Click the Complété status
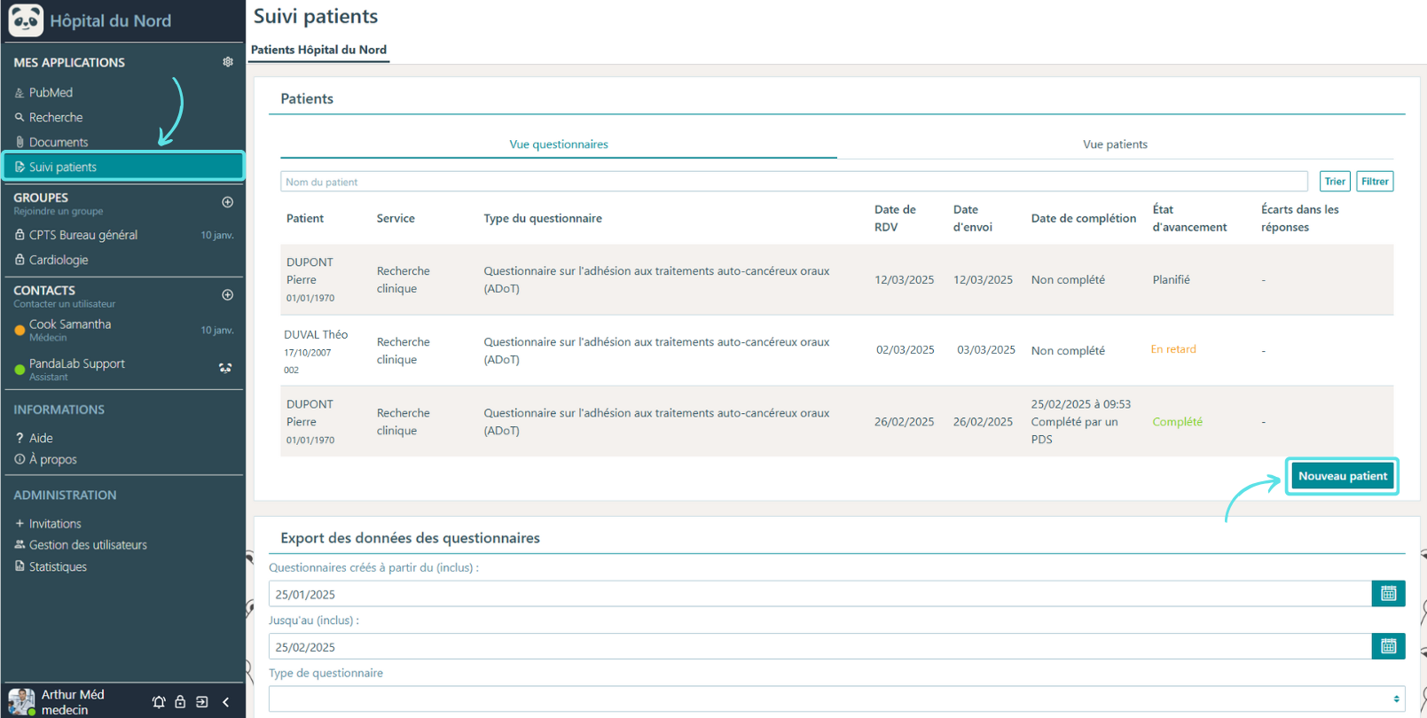Image resolution: width=1427 pixels, height=718 pixels. [x=1178, y=422]
